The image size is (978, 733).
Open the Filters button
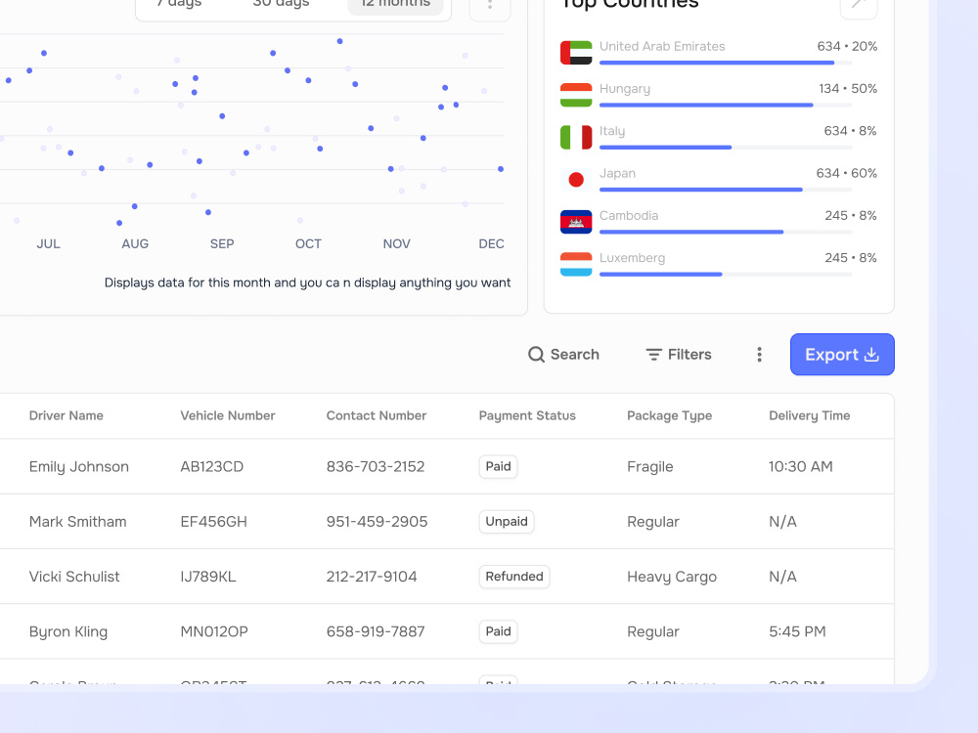coord(678,354)
